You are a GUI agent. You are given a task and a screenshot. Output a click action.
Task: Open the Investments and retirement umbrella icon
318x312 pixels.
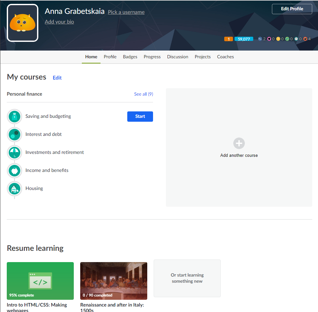click(x=14, y=152)
